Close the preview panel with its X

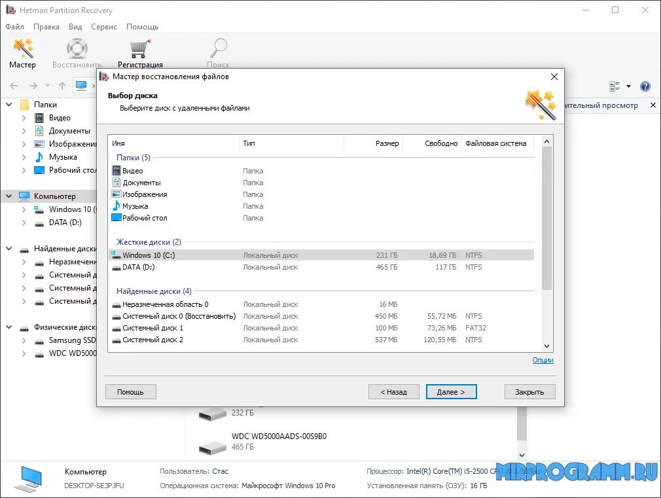(x=653, y=105)
